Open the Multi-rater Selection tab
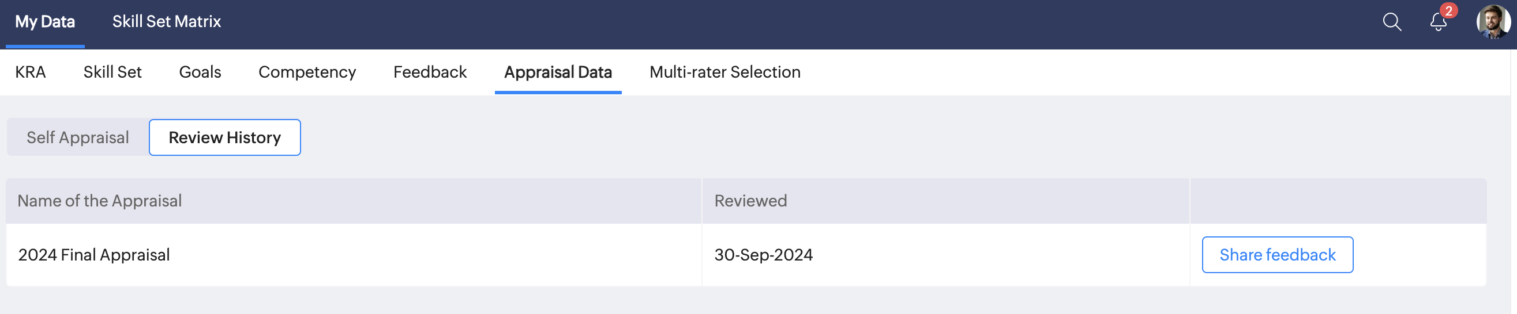 pos(725,72)
